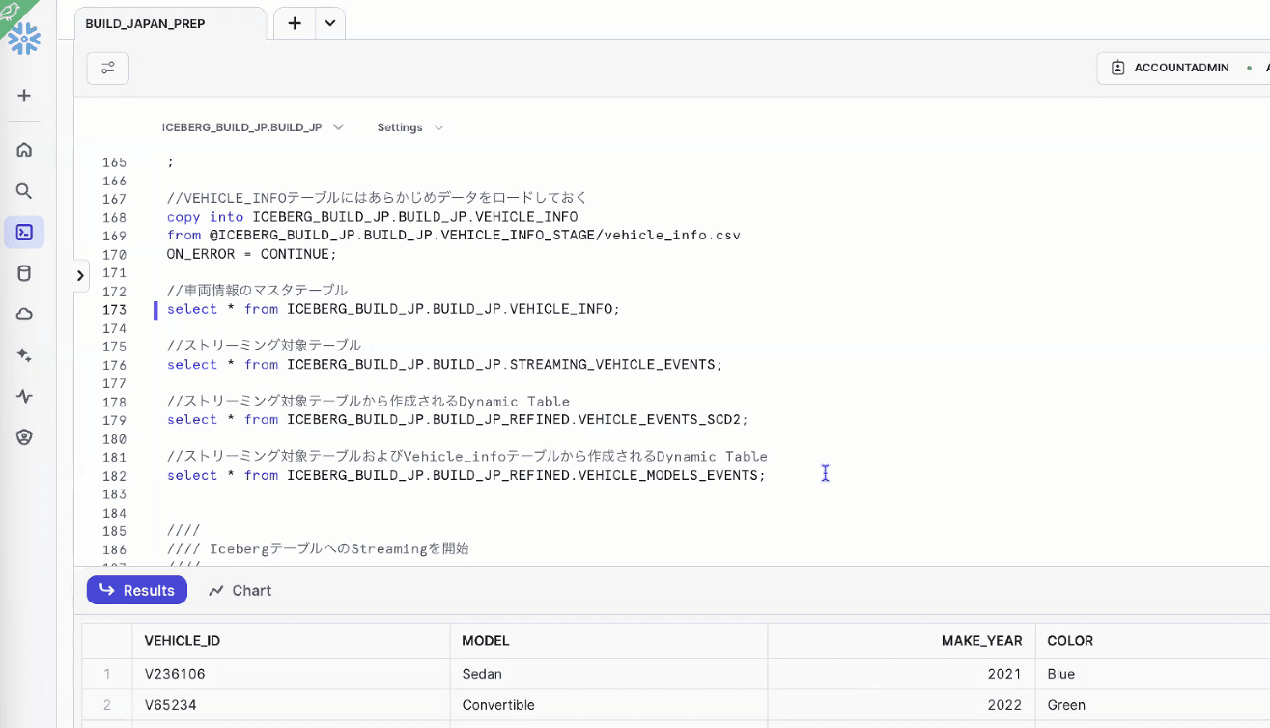Open the tab options dropdown arrow
This screenshot has height=728, width=1270.
click(x=329, y=23)
